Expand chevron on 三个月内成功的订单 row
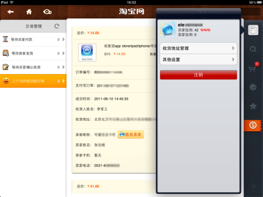263x197 pixels. click(63, 81)
